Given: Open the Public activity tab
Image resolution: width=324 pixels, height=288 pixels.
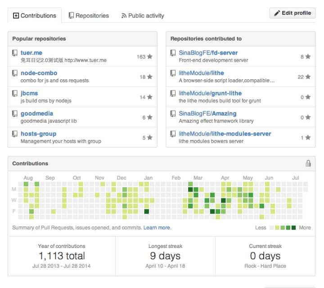Looking at the screenshot, I should 143,16.
